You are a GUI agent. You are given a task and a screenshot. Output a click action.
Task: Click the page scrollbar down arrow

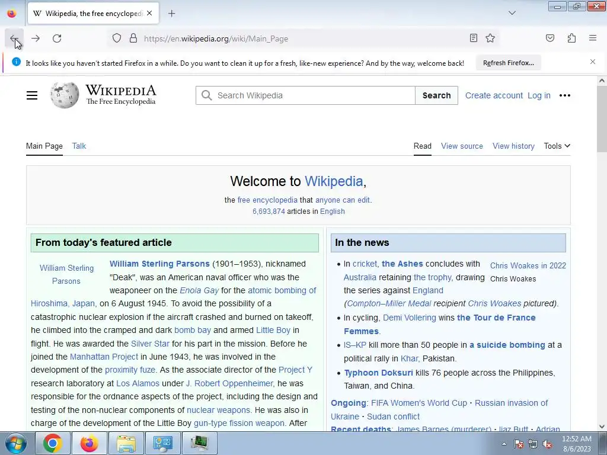tap(602, 427)
